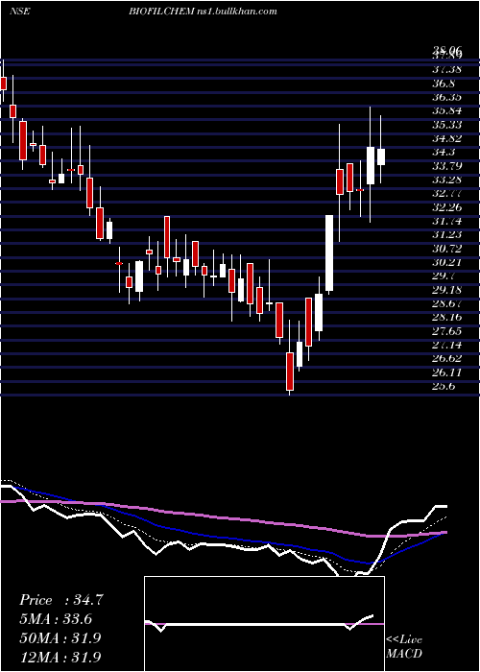Select the 29.18 price level label
Image resolution: width=480 pixels, height=672 pixels.
click(x=447, y=289)
